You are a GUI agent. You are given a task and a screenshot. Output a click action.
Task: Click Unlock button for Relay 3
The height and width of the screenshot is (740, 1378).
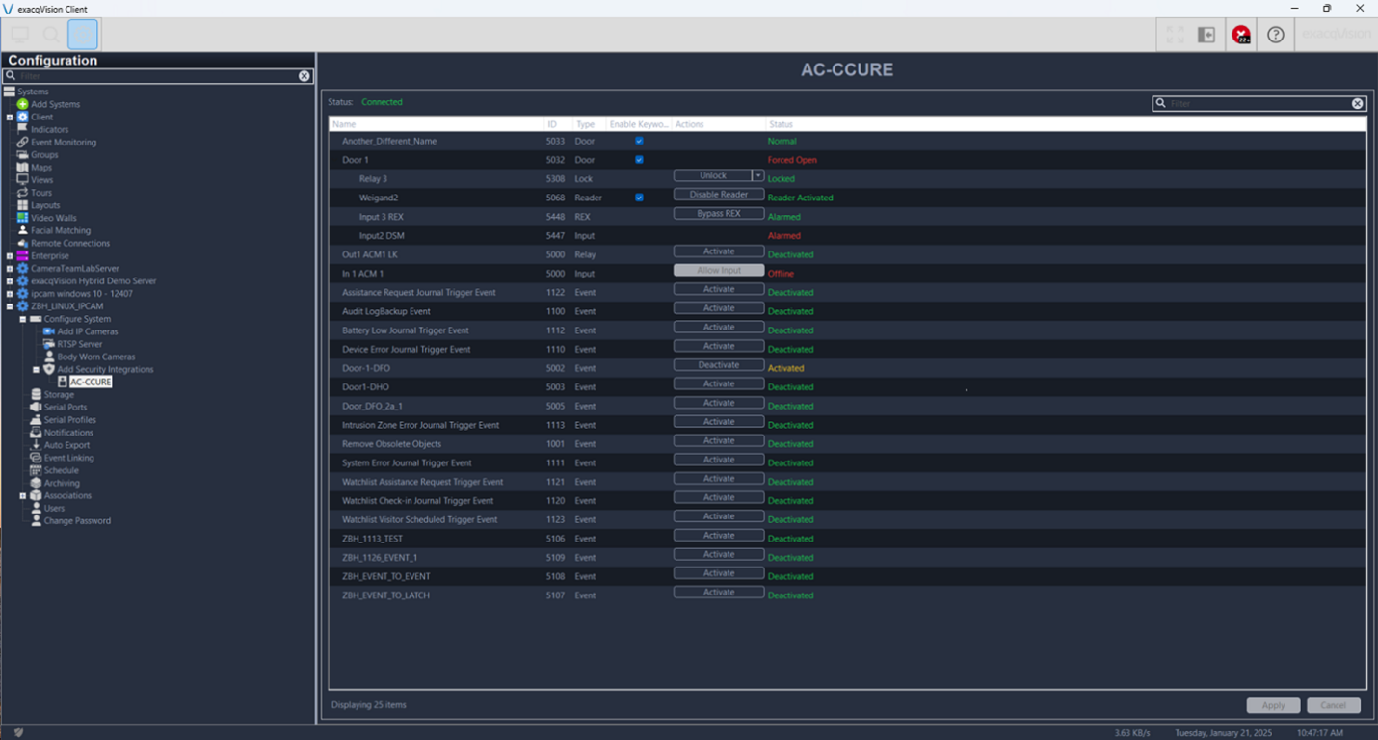(x=713, y=175)
